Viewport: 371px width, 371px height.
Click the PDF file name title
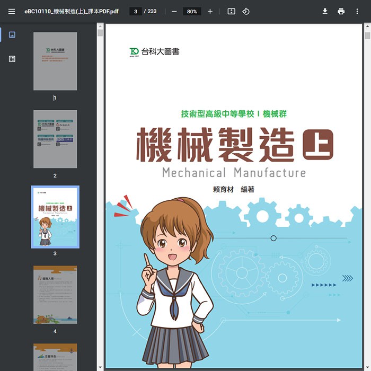click(x=72, y=11)
